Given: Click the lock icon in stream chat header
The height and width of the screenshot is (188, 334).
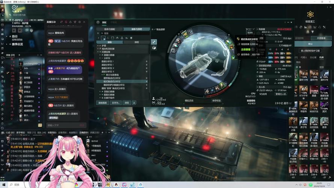Looking at the screenshot, I should [70, 22].
